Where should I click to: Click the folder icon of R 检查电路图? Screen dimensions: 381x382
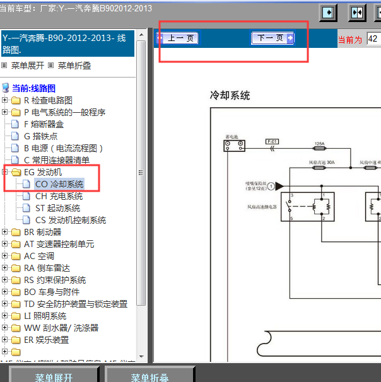click(16, 100)
